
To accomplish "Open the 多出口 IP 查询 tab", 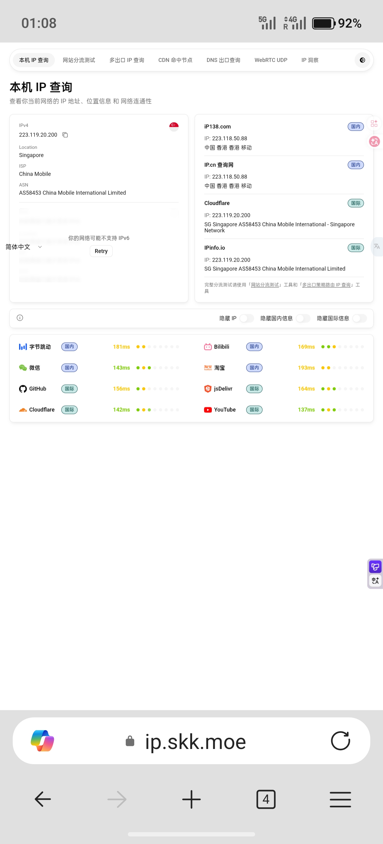I will coord(127,60).
